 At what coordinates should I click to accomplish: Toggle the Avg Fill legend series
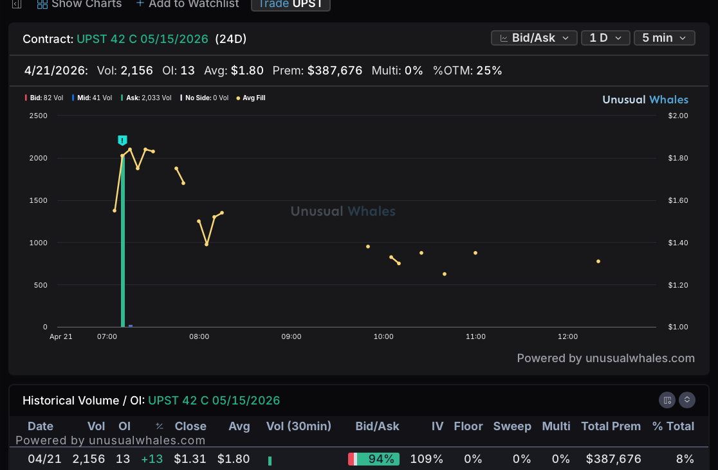(x=251, y=98)
